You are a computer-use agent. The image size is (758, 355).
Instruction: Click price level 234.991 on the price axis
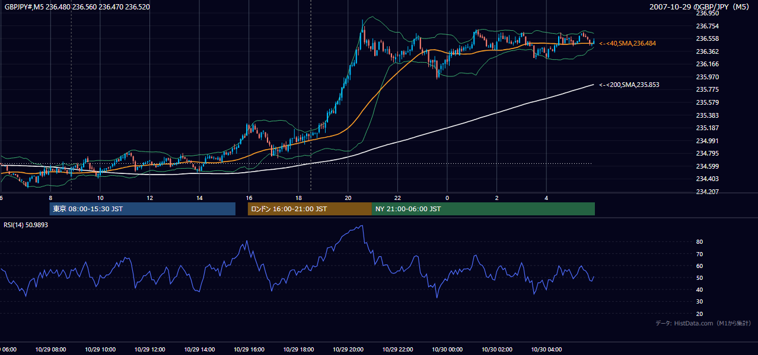707,141
